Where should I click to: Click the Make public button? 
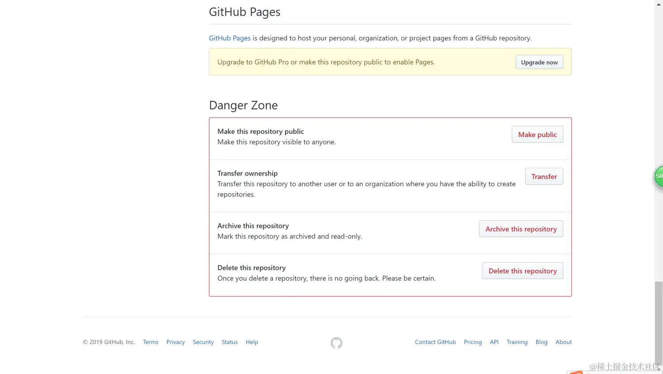(537, 134)
